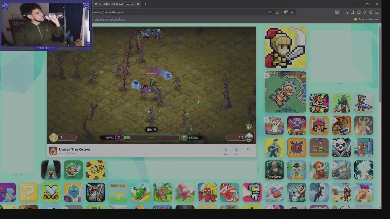
Task: Open the green hooded sword hero game
Action: tap(73, 170)
